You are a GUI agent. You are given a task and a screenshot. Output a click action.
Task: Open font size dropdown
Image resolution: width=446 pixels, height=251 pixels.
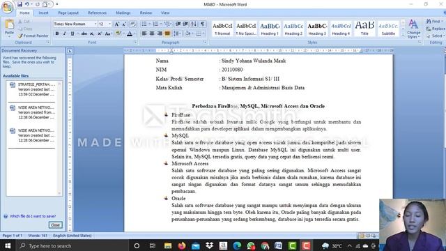coord(110,24)
